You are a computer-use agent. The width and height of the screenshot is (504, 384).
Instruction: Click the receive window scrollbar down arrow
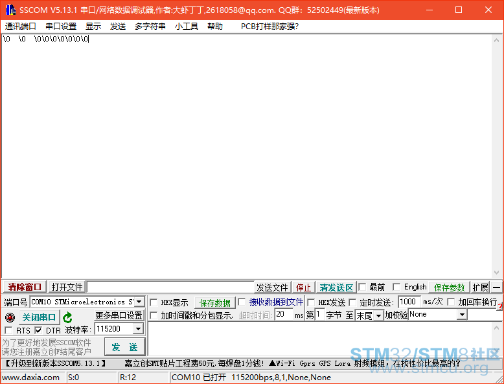coord(497,273)
